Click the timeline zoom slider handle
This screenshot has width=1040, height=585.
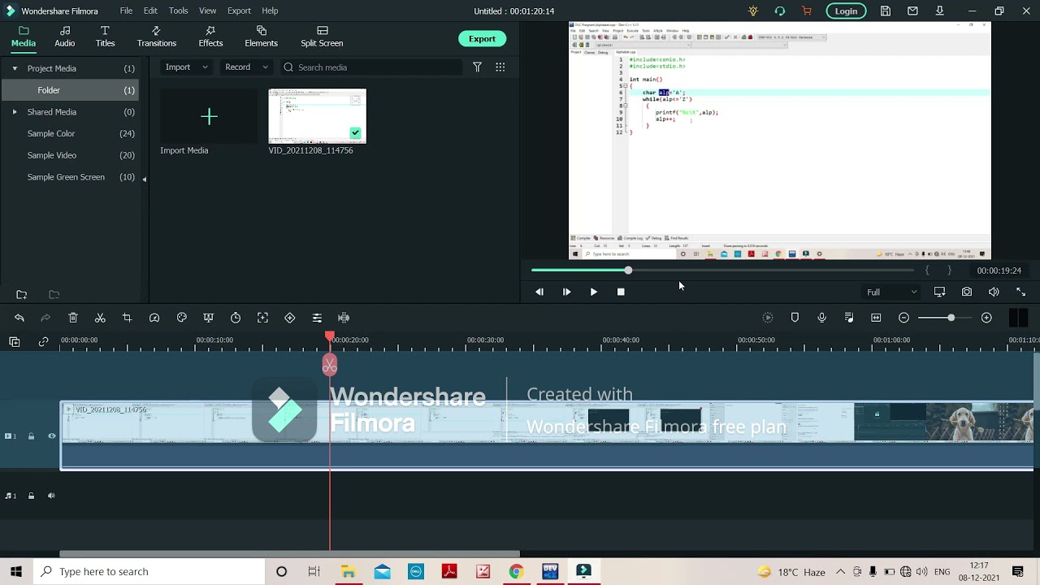(x=951, y=318)
